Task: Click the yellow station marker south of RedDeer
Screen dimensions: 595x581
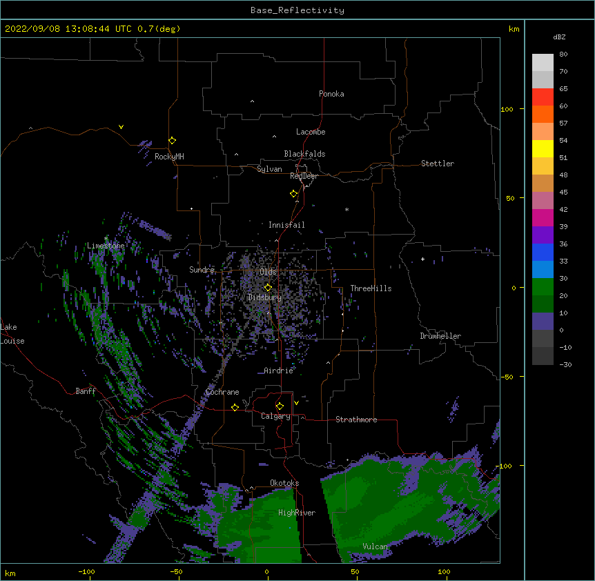Action: pyautogui.click(x=293, y=194)
